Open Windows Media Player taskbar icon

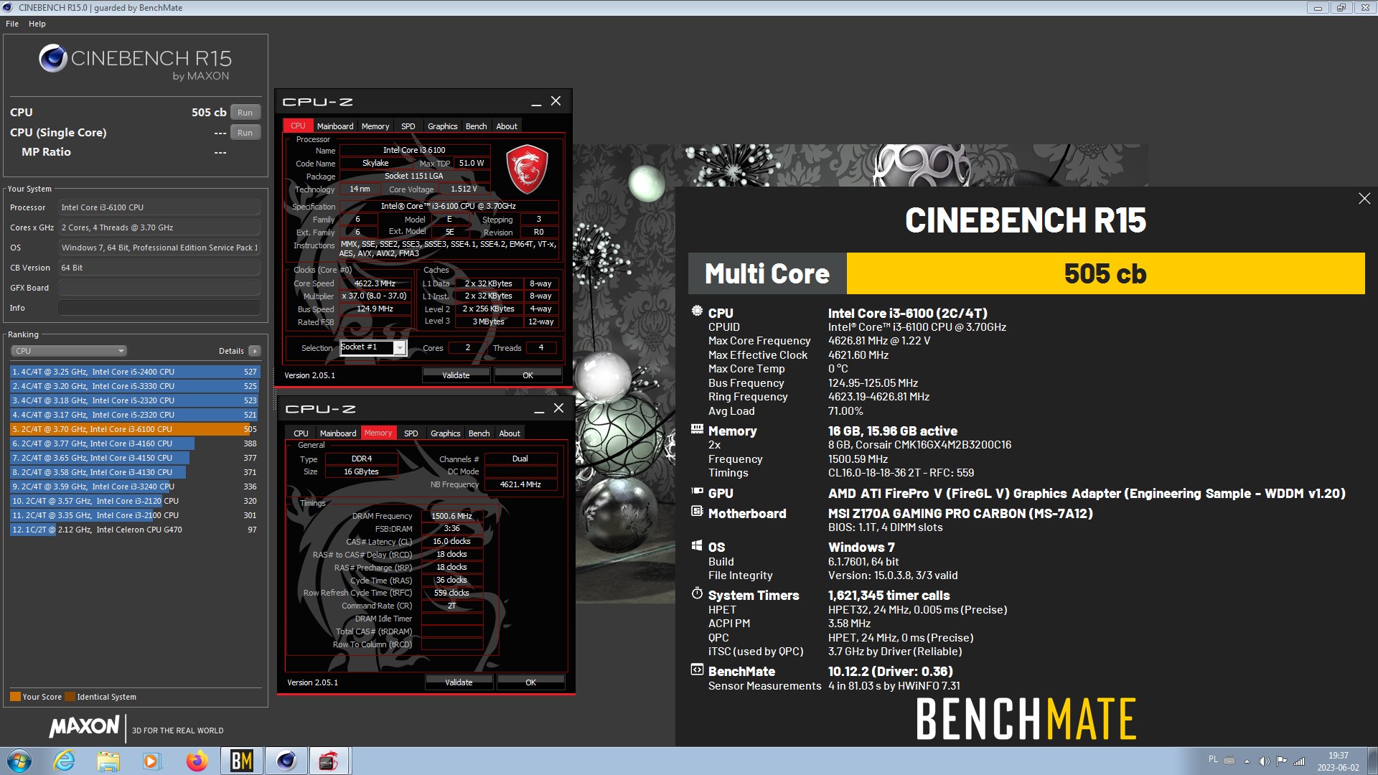[151, 761]
